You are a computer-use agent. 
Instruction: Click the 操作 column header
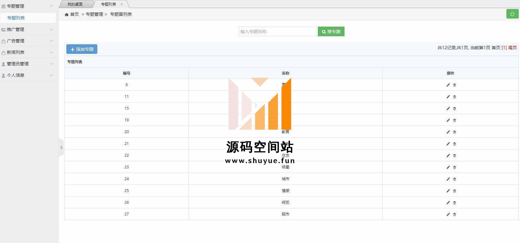point(451,73)
